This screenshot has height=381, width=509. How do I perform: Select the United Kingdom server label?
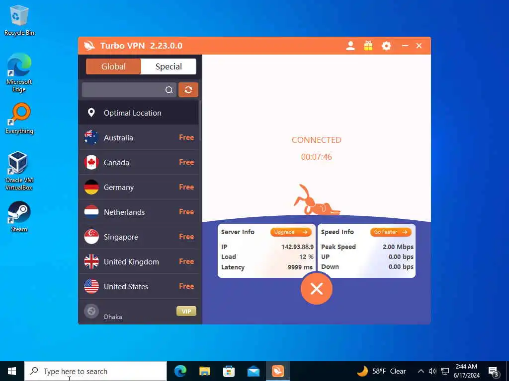point(131,262)
